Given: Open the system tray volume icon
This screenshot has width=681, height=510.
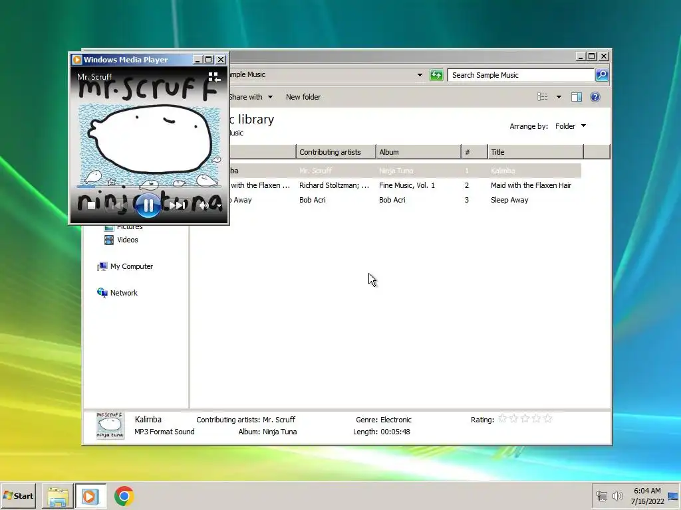Looking at the screenshot, I should [x=617, y=495].
